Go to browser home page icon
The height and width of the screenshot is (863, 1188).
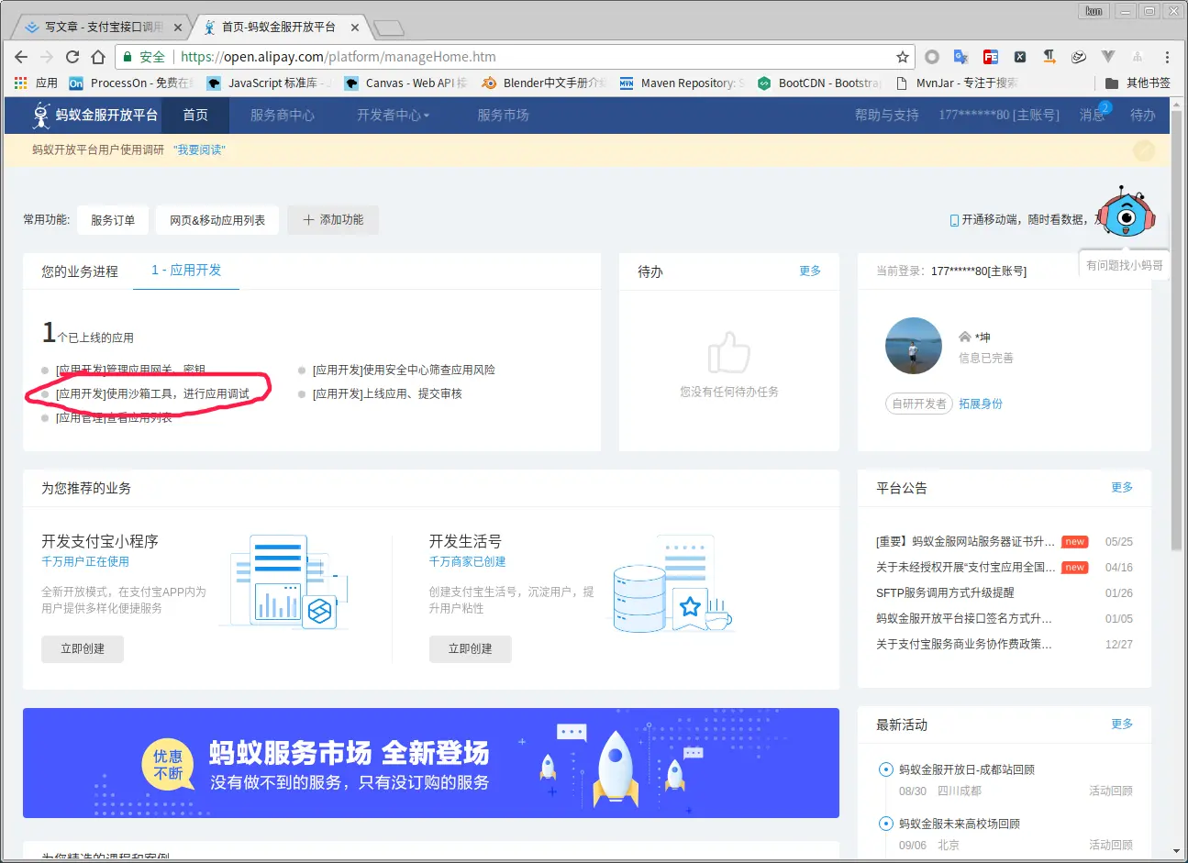point(98,57)
